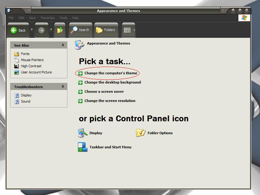260x195 pixels.
Task: Click the Windows flag logo
Action: (244, 18)
